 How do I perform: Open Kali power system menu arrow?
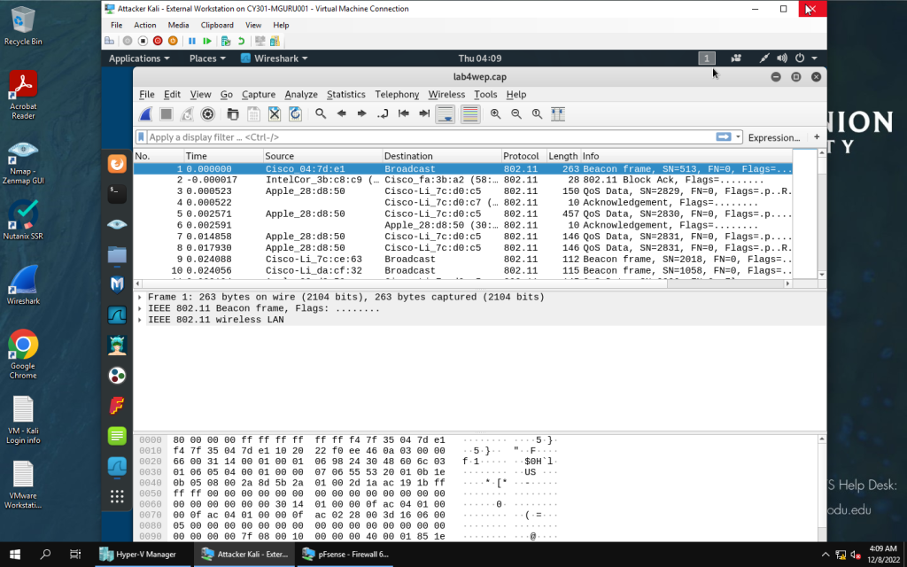[815, 58]
